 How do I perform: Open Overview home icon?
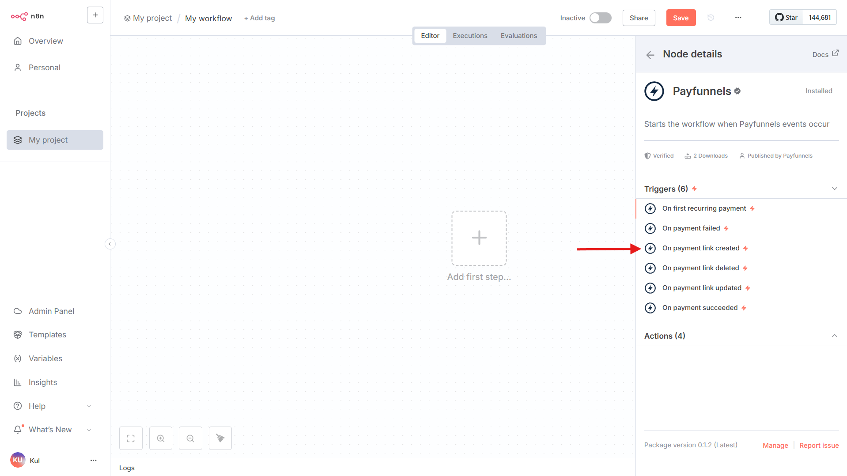coord(18,41)
